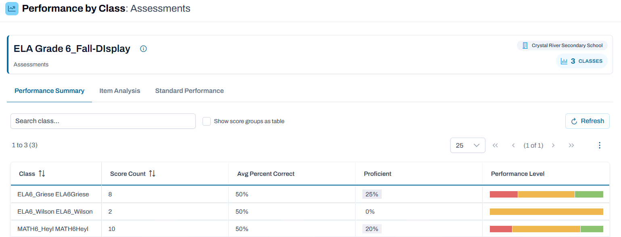Click the 25% proficient value
Screen dimensions: 621x237
(x=372, y=194)
